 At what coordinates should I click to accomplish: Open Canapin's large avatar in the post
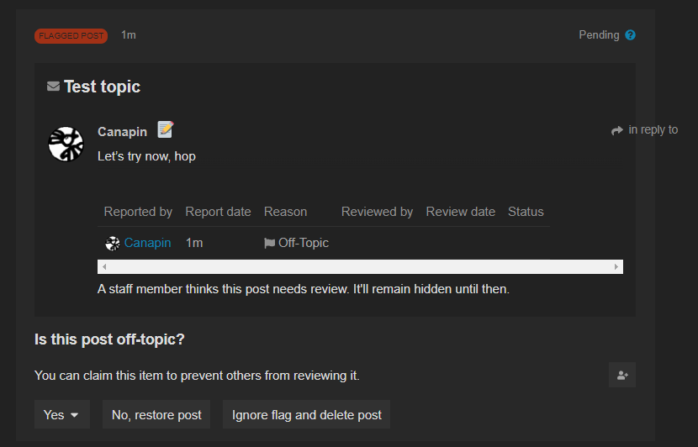coord(66,145)
